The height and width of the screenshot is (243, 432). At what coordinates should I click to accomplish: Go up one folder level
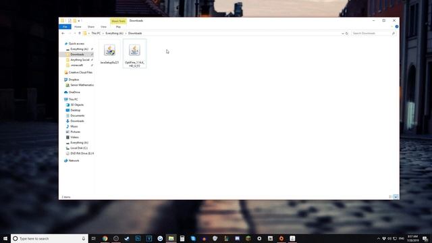(80, 33)
